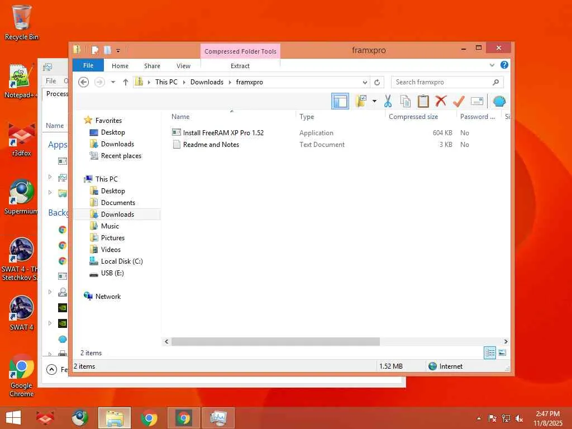Select the Compressed Folder Tools contextual tab
Viewport: 572px width, 429px height.
click(240, 51)
